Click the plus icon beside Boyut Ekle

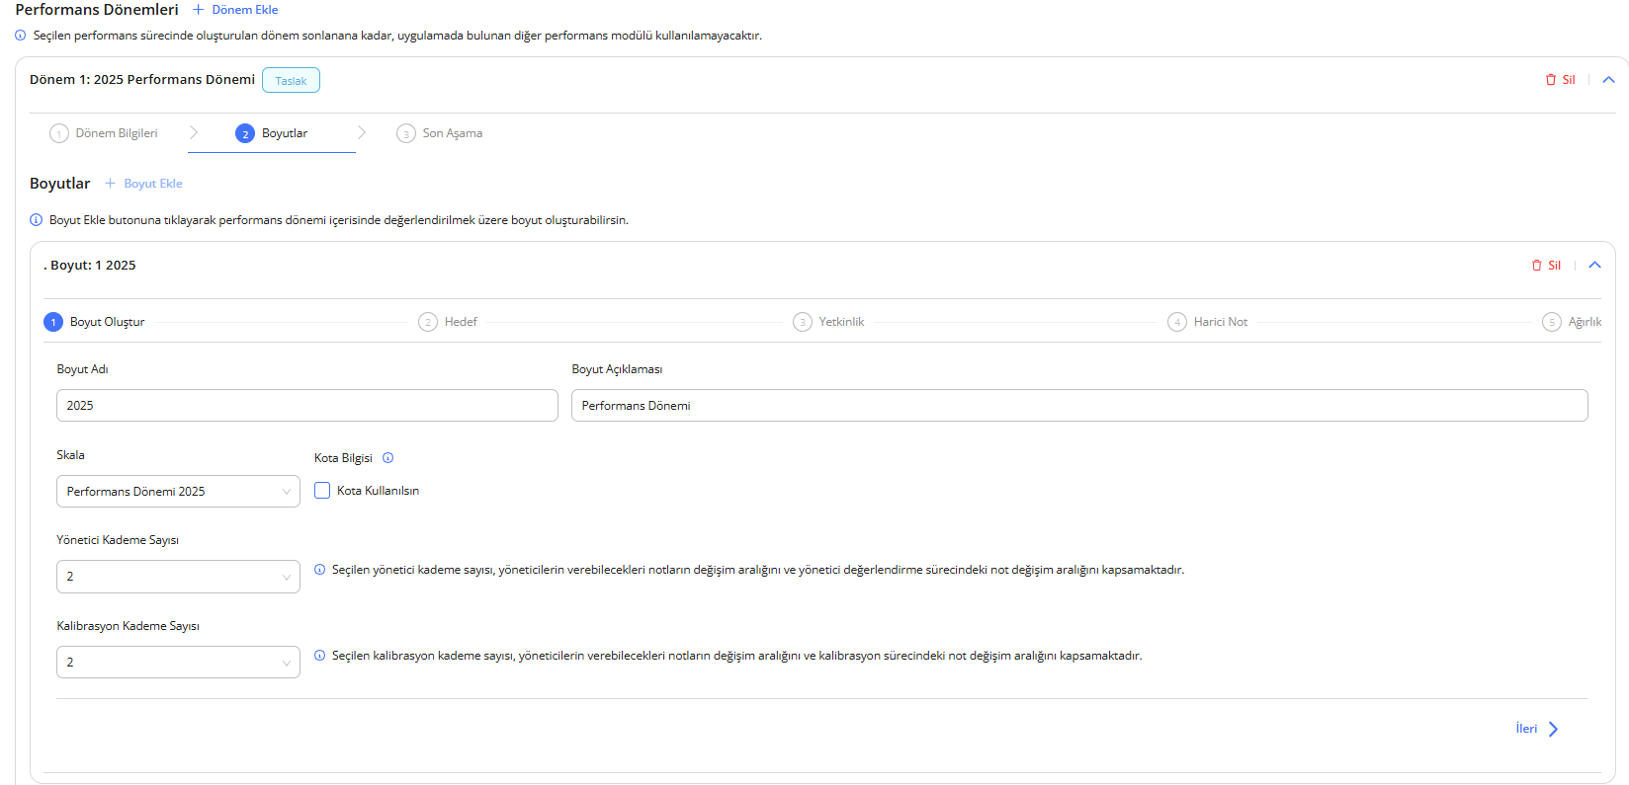[111, 184]
